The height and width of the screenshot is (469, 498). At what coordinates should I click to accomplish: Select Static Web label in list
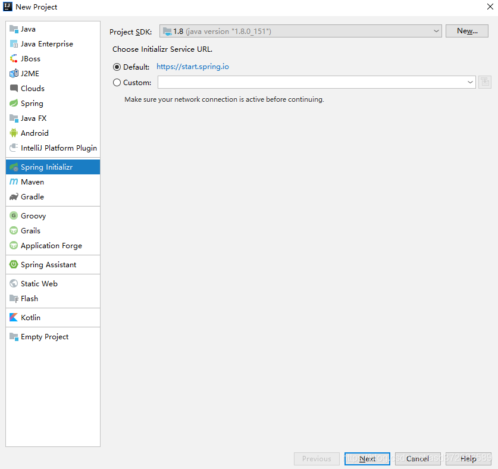[x=39, y=283]
